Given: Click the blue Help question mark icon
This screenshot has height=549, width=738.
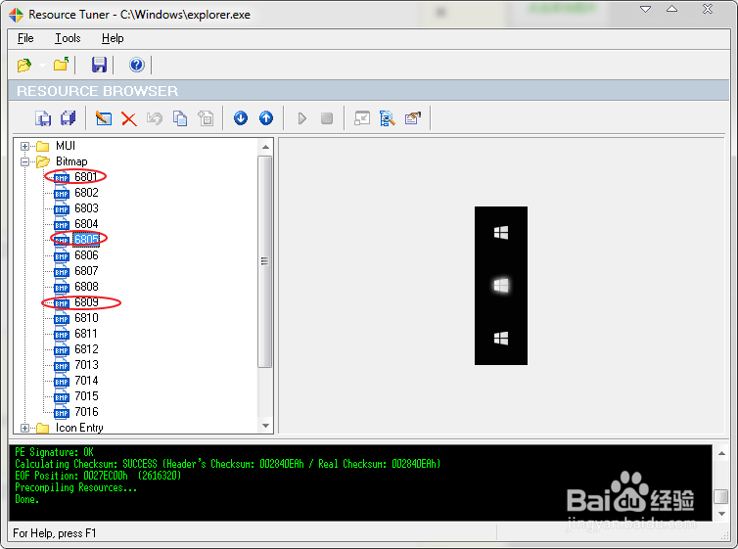Looking at the screenshot, I should (x=136, y=65).
